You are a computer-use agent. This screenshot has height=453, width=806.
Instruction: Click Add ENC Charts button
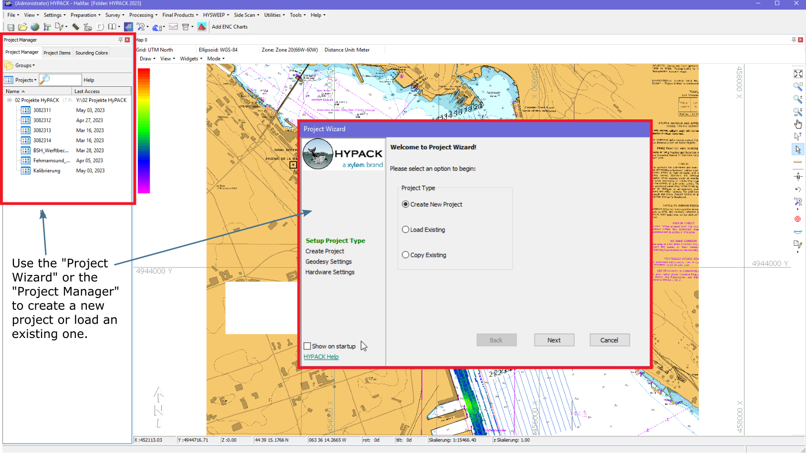click(x=229, y=27)
